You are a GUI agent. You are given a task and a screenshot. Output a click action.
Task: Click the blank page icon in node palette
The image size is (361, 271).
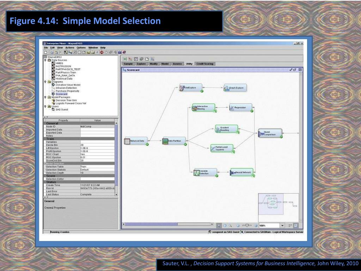point(147,59)
